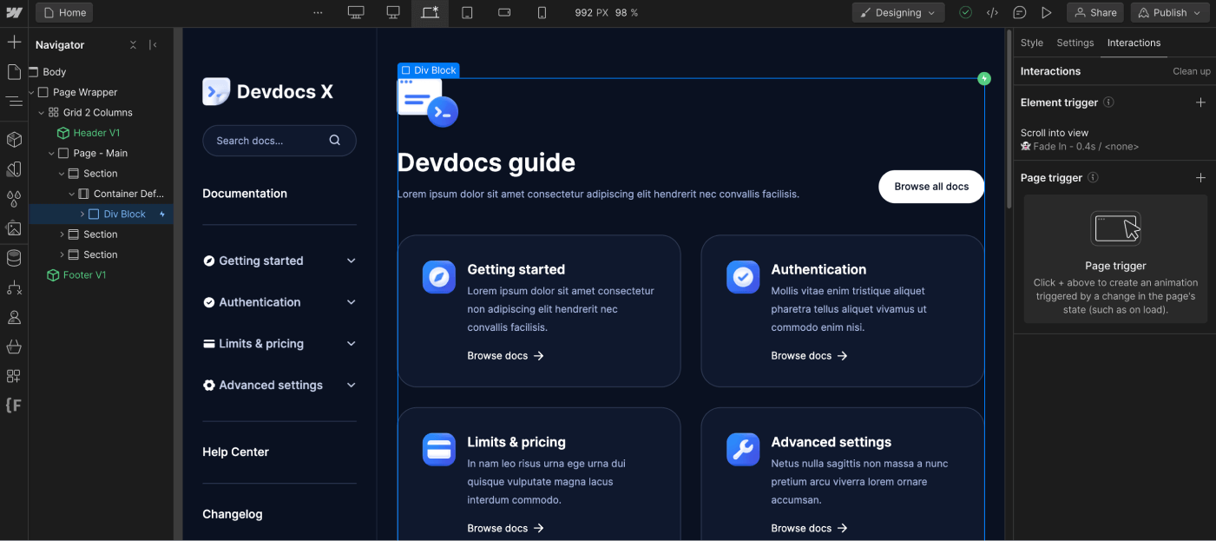Collapse the Grid 2 Columns tree item
This screenshot has height=541, width=1216.
(40, 112)
